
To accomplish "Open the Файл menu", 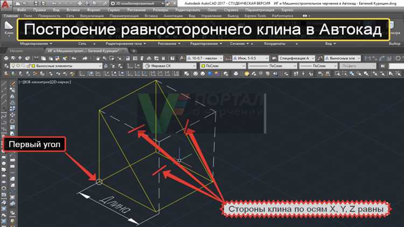I will coord(22,10).
